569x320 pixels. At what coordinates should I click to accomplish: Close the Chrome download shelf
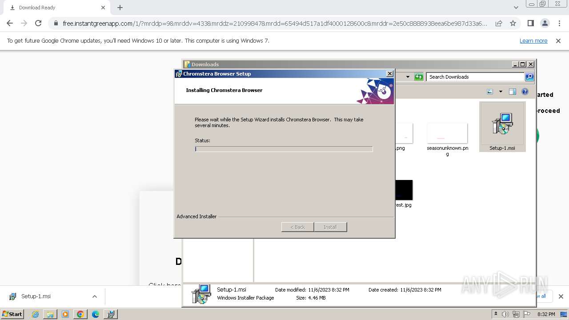point(561,296)
